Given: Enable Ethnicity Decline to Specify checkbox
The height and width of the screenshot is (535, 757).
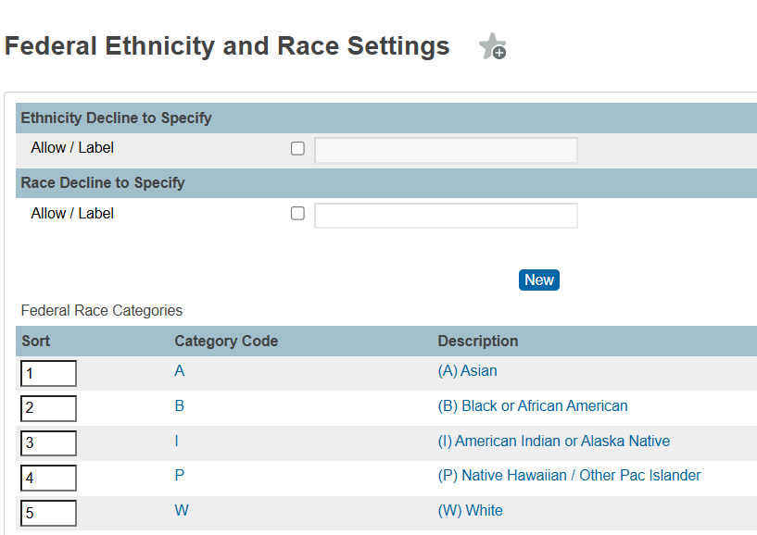Looking at the screenshot, I should [x=297, y=149].
